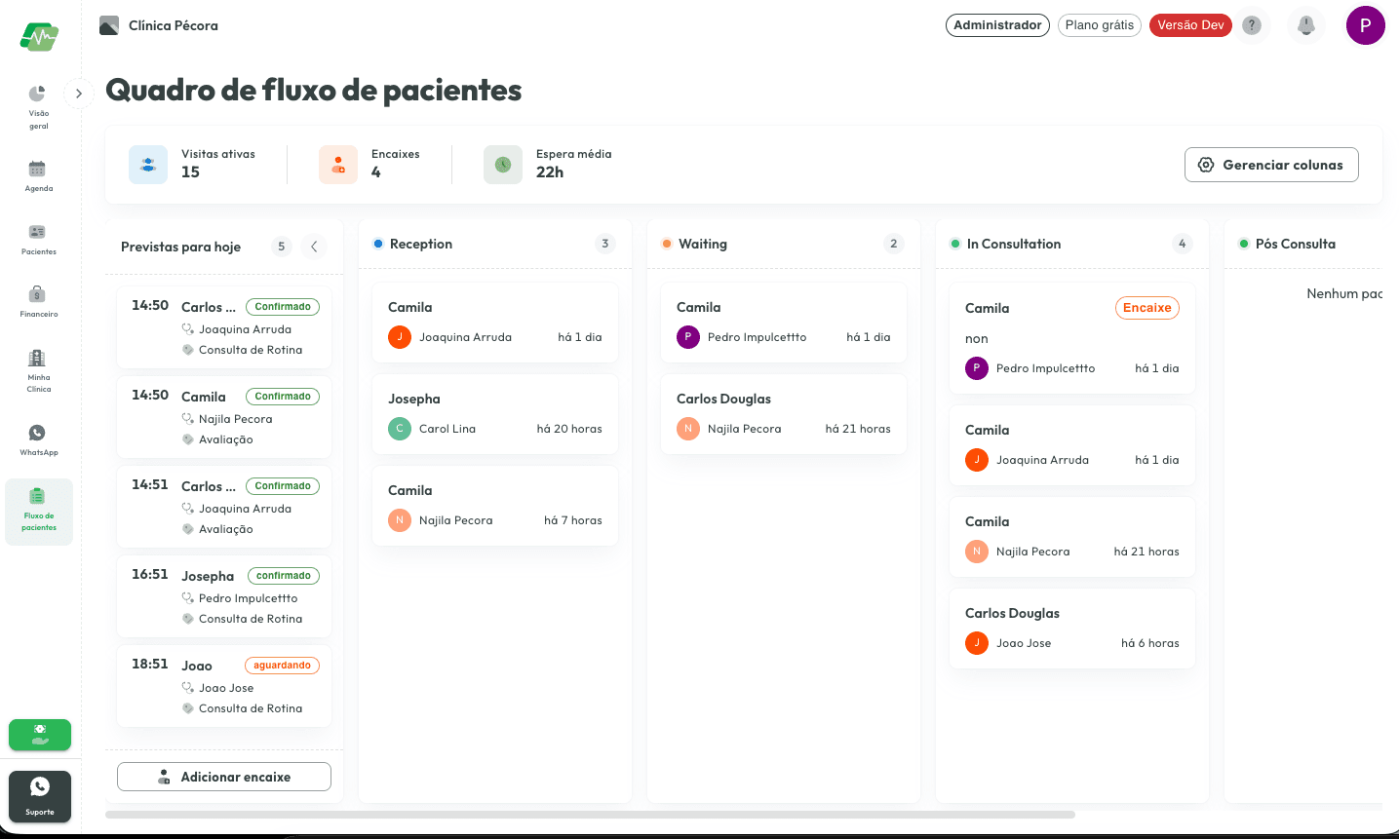Viewport: 1399px width, 839px height.
Task: Click the Encaixes stat icon
Action: click(338, 165)
